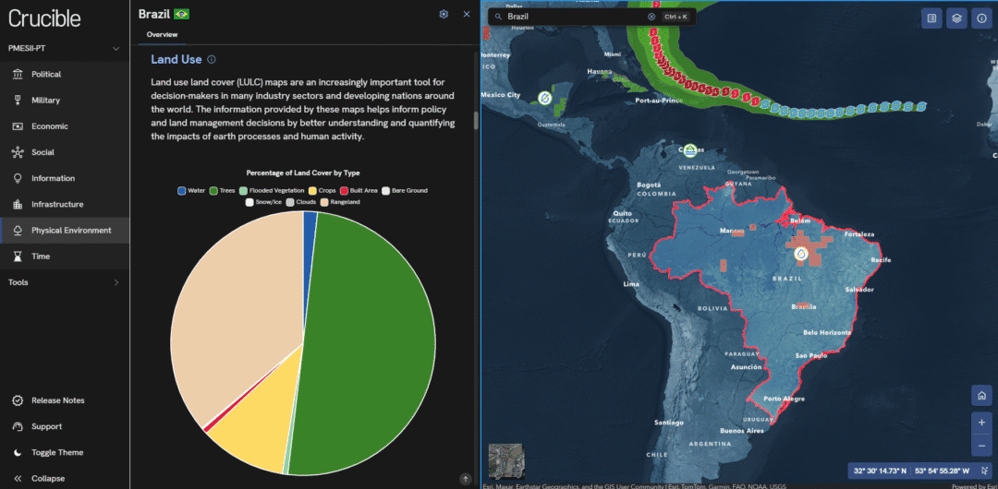The width and height of the screenshot is (998, 489).
Task: Switch basemap using the satellite thumbnail
Action: (x=505, y=459)
